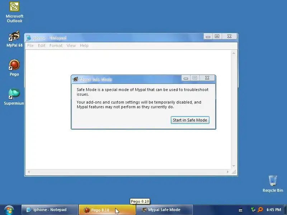
Task: Select the Recycle Bin icon
Action: point(273,184)
